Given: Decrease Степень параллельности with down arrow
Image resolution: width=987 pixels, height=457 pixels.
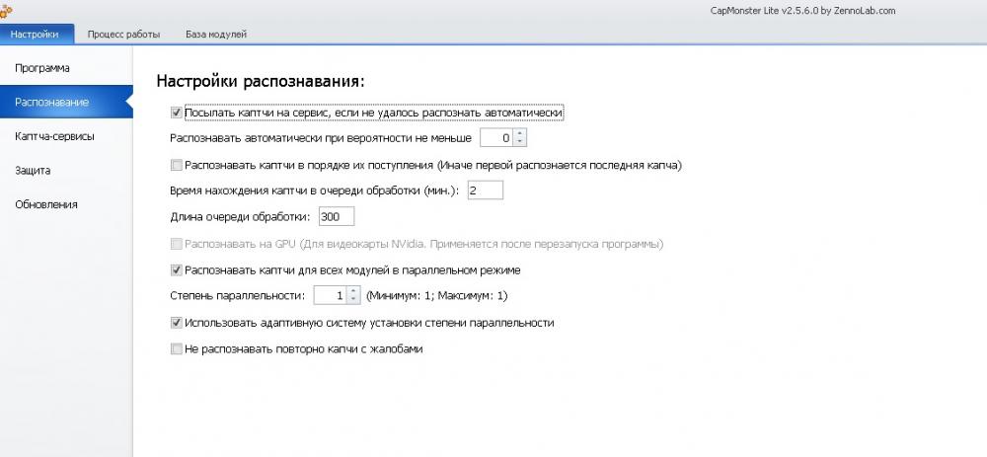Looking at the screenshot, I should click(x=353, y=299).
